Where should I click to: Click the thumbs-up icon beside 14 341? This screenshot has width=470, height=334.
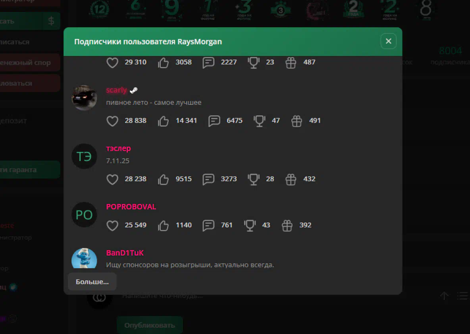click(164, 121)
